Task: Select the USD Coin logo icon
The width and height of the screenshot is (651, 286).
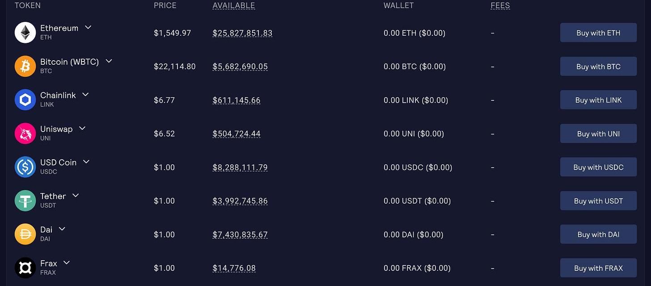Action: (25, 167)
